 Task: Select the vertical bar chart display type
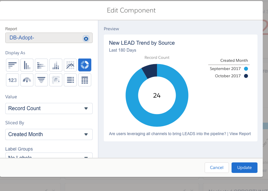(x=27, y=65)
